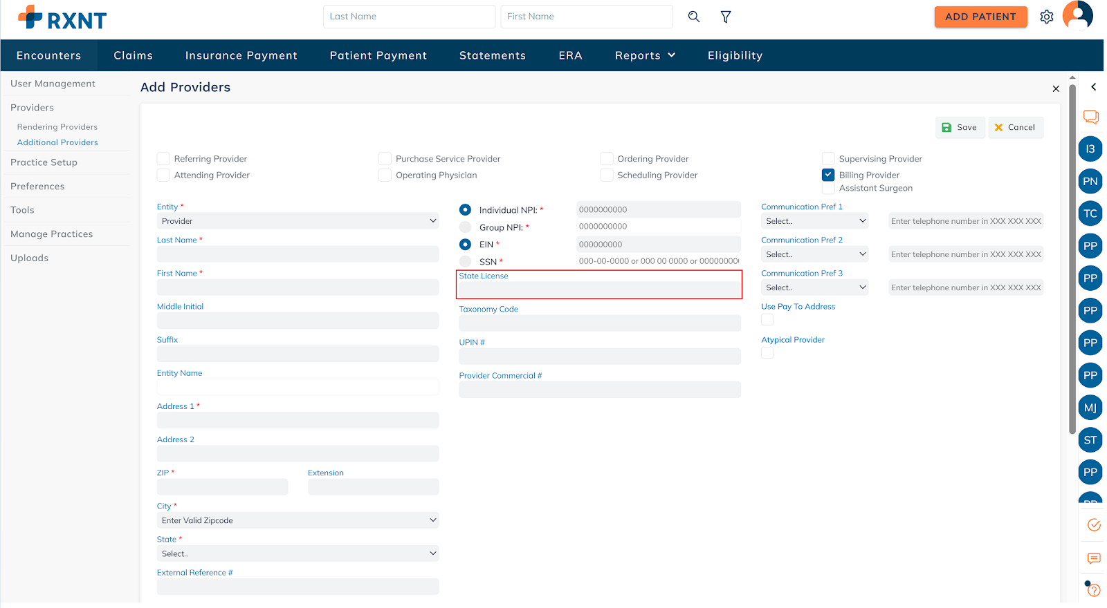This screenshot has height=608, width=1107.
Task: Open Rendering Providers in the sidebar
Action: click(x=57, y=127)
